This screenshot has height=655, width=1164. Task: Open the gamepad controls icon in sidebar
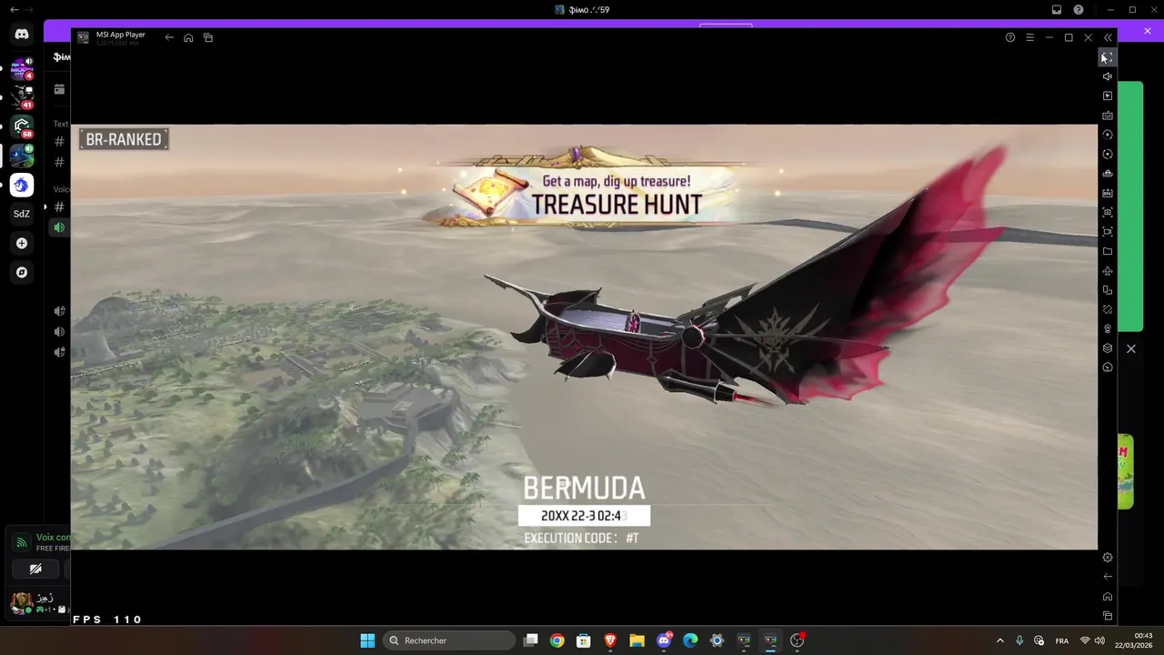(x=1107, y=174)
